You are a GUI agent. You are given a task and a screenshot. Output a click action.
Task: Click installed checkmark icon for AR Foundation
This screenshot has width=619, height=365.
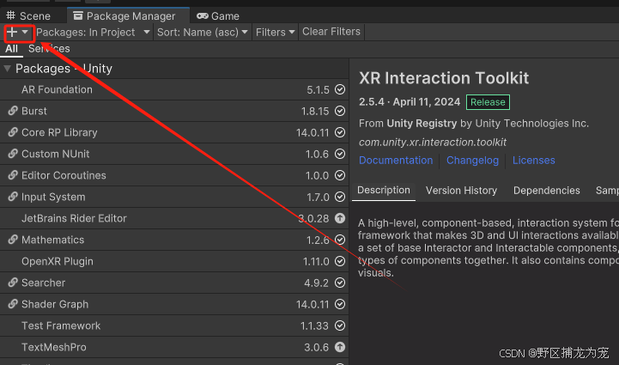point(340,89)
